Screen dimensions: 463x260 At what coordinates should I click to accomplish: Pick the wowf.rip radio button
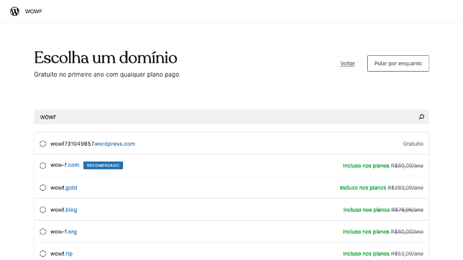(x=43, y=254)
